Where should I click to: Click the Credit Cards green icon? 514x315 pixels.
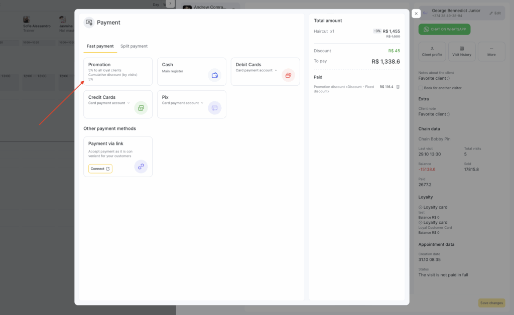pyautogui.click(x=141, y=108)
